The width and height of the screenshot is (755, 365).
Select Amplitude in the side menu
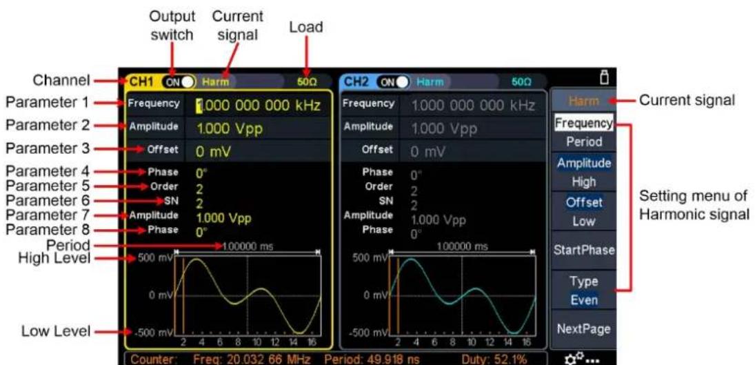pos(583,164)
